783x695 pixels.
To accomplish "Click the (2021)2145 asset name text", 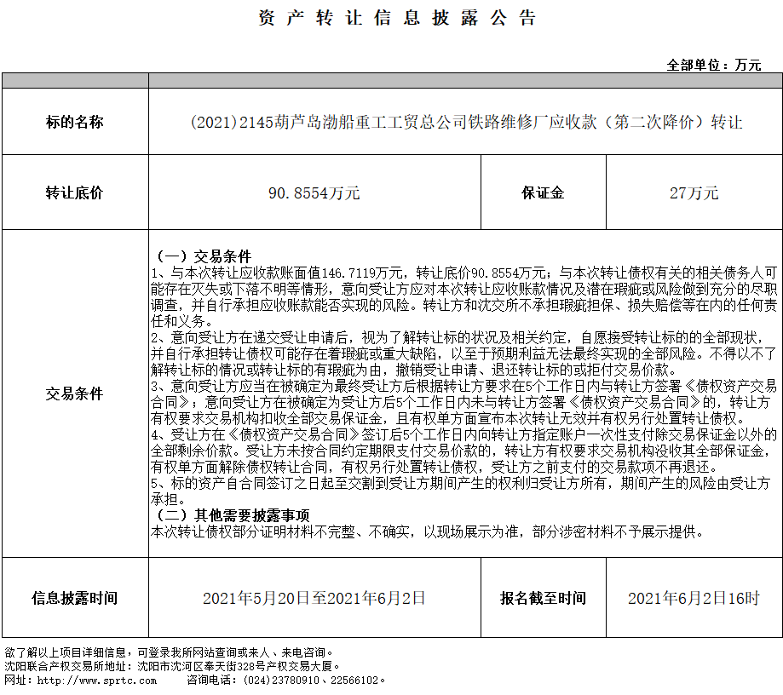I will pyautogui.click(x=465, y=123).
